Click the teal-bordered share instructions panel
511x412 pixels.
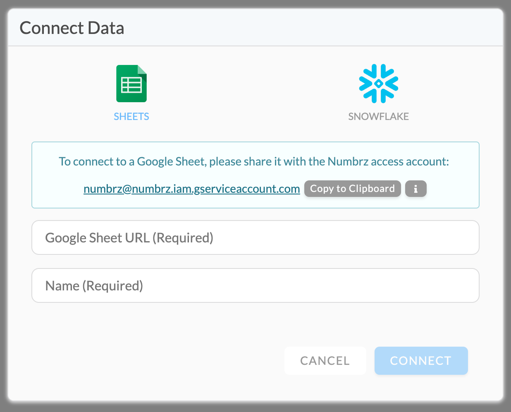[x=255, y=175]
